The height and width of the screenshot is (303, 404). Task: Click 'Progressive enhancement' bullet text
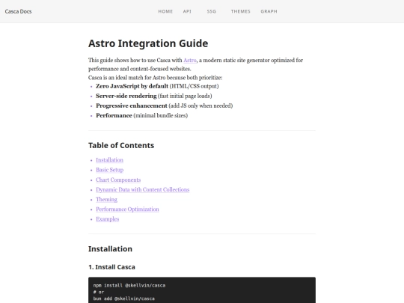(132, 106)
